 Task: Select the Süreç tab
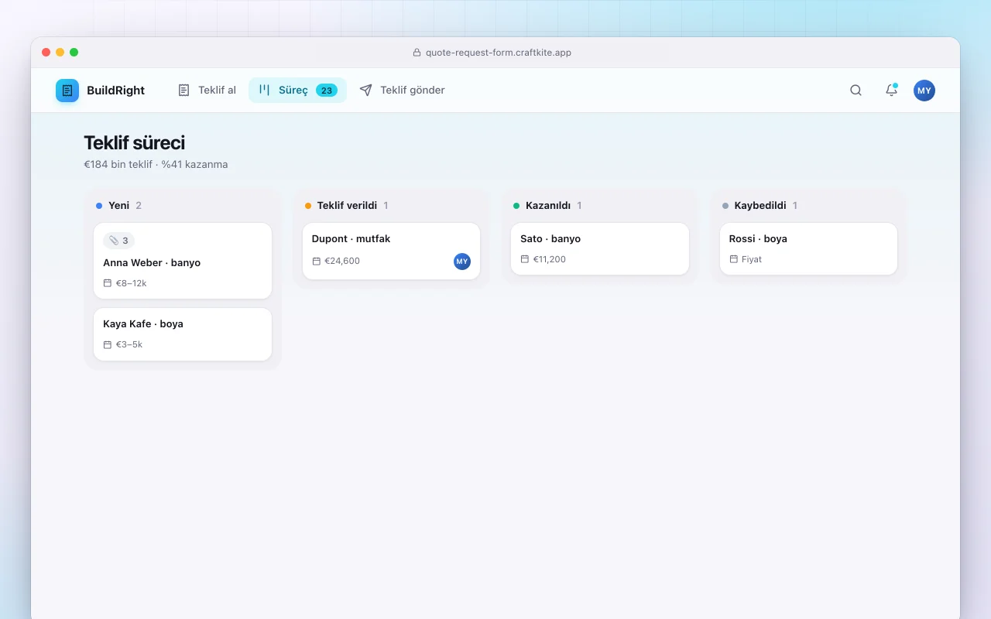(297, 91)
